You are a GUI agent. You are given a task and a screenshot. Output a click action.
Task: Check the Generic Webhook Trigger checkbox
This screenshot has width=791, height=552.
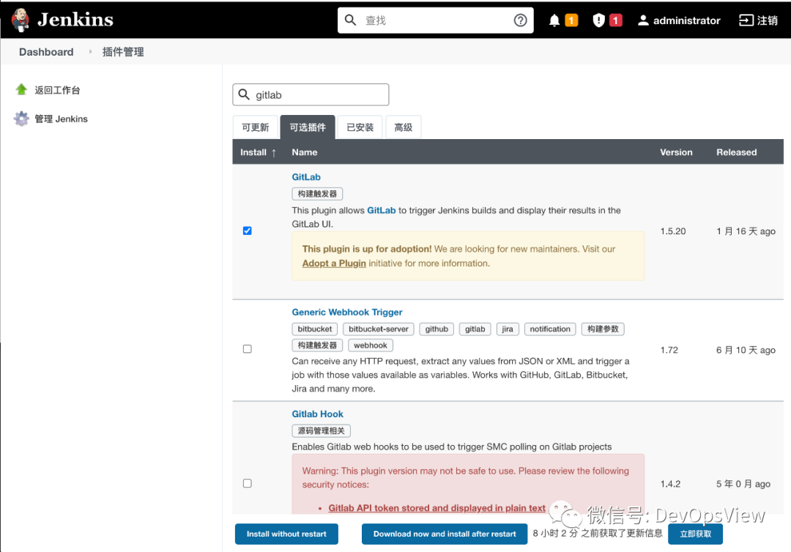[248, 349]
